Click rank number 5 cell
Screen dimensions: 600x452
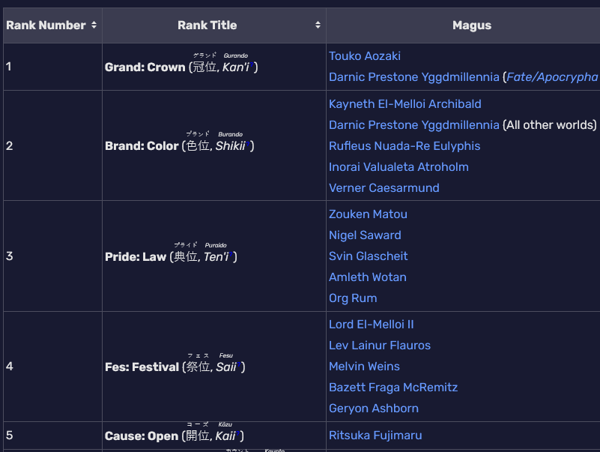click(52, 436)
